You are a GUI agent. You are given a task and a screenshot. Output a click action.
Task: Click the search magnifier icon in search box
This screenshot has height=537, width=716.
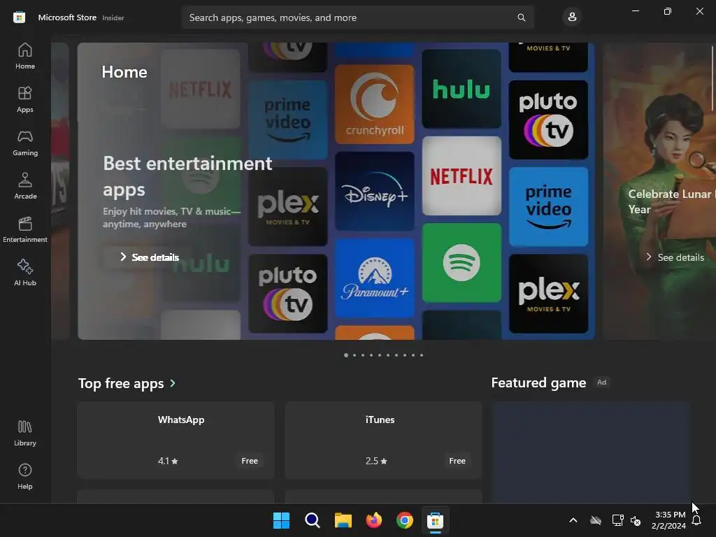522,17
